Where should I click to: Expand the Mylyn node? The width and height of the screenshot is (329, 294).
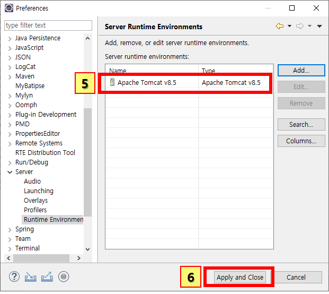click(x=10, y=96)
